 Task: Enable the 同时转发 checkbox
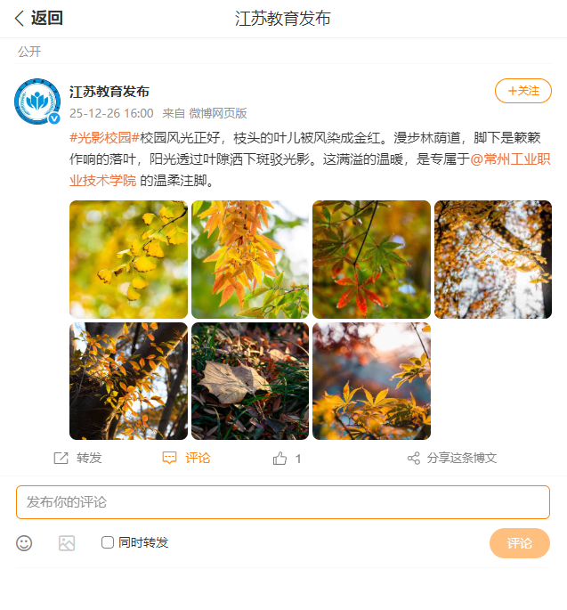(x=108, y=542)
